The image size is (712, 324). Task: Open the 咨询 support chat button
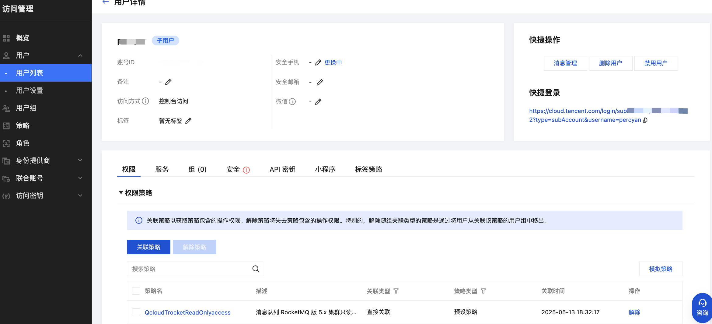[x=702, y=308]
